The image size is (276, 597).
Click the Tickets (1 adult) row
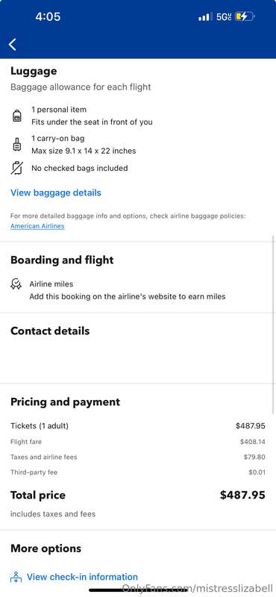pyautogui.click(x=138, y=425)
